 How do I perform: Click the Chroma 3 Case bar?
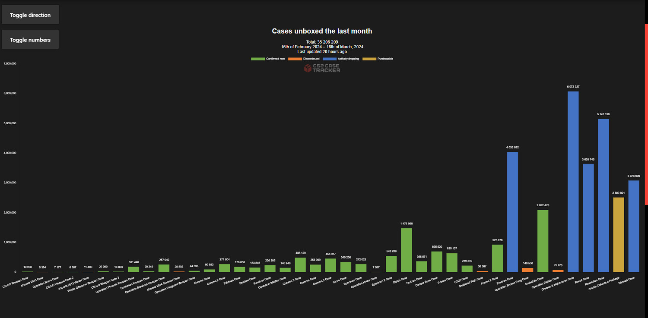tap(300, 264)
